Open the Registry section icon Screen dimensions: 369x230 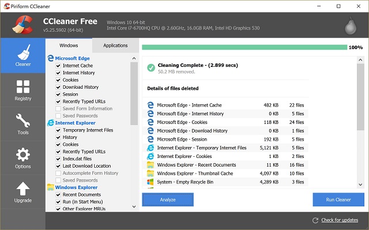[x=23, y=86]
